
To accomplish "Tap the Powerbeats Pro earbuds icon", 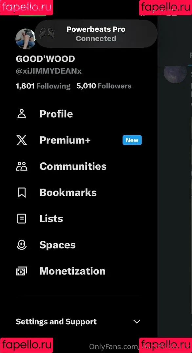I will (47, 34).
